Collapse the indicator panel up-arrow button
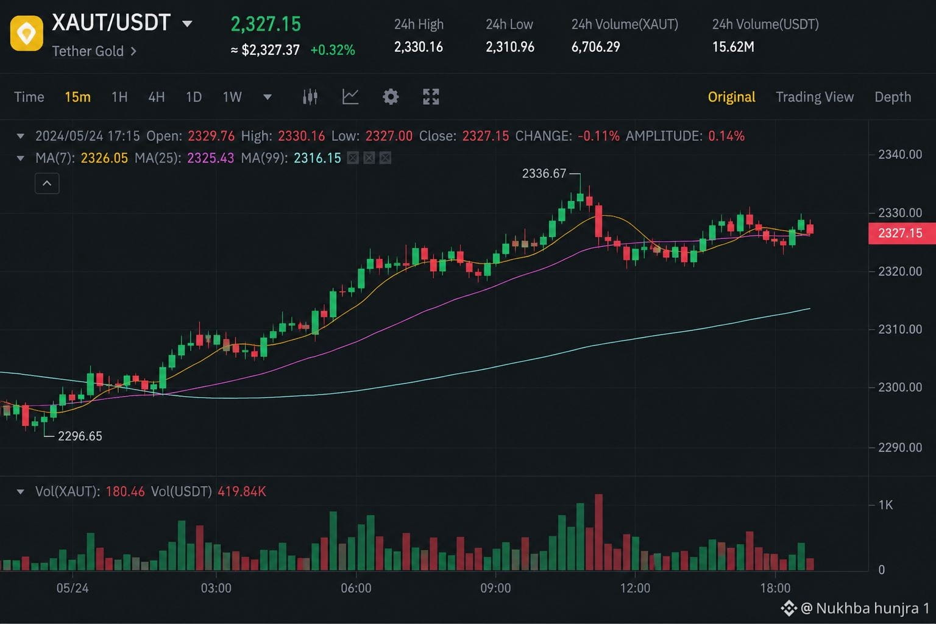 [x=47, y=183]
